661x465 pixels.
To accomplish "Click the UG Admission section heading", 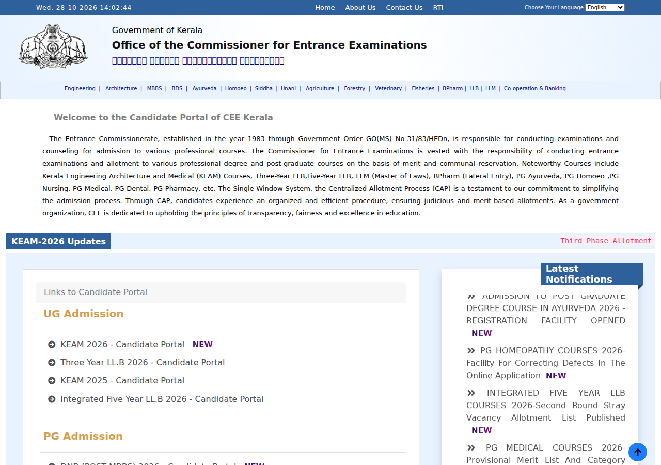I will click(x=84, y=314).
